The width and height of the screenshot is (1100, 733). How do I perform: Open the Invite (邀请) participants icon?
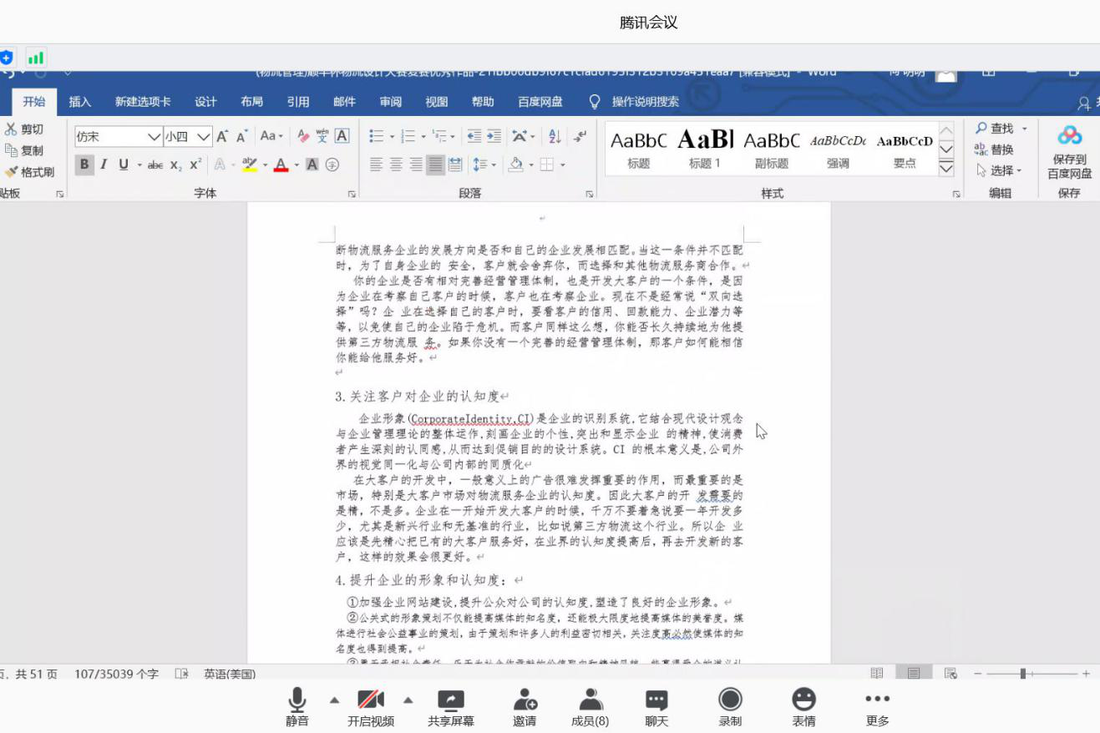click(x=525, y=701)
